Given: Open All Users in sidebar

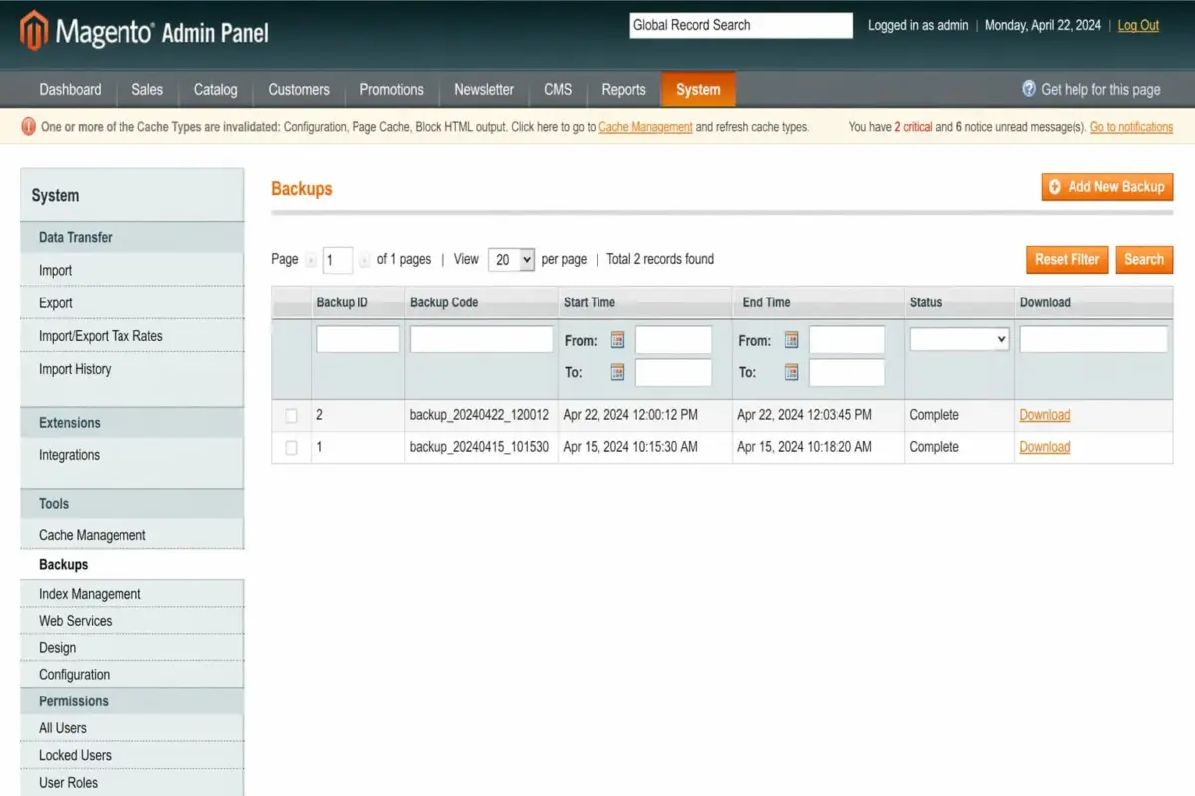Looking at the screenshot, I should (131, 728).
